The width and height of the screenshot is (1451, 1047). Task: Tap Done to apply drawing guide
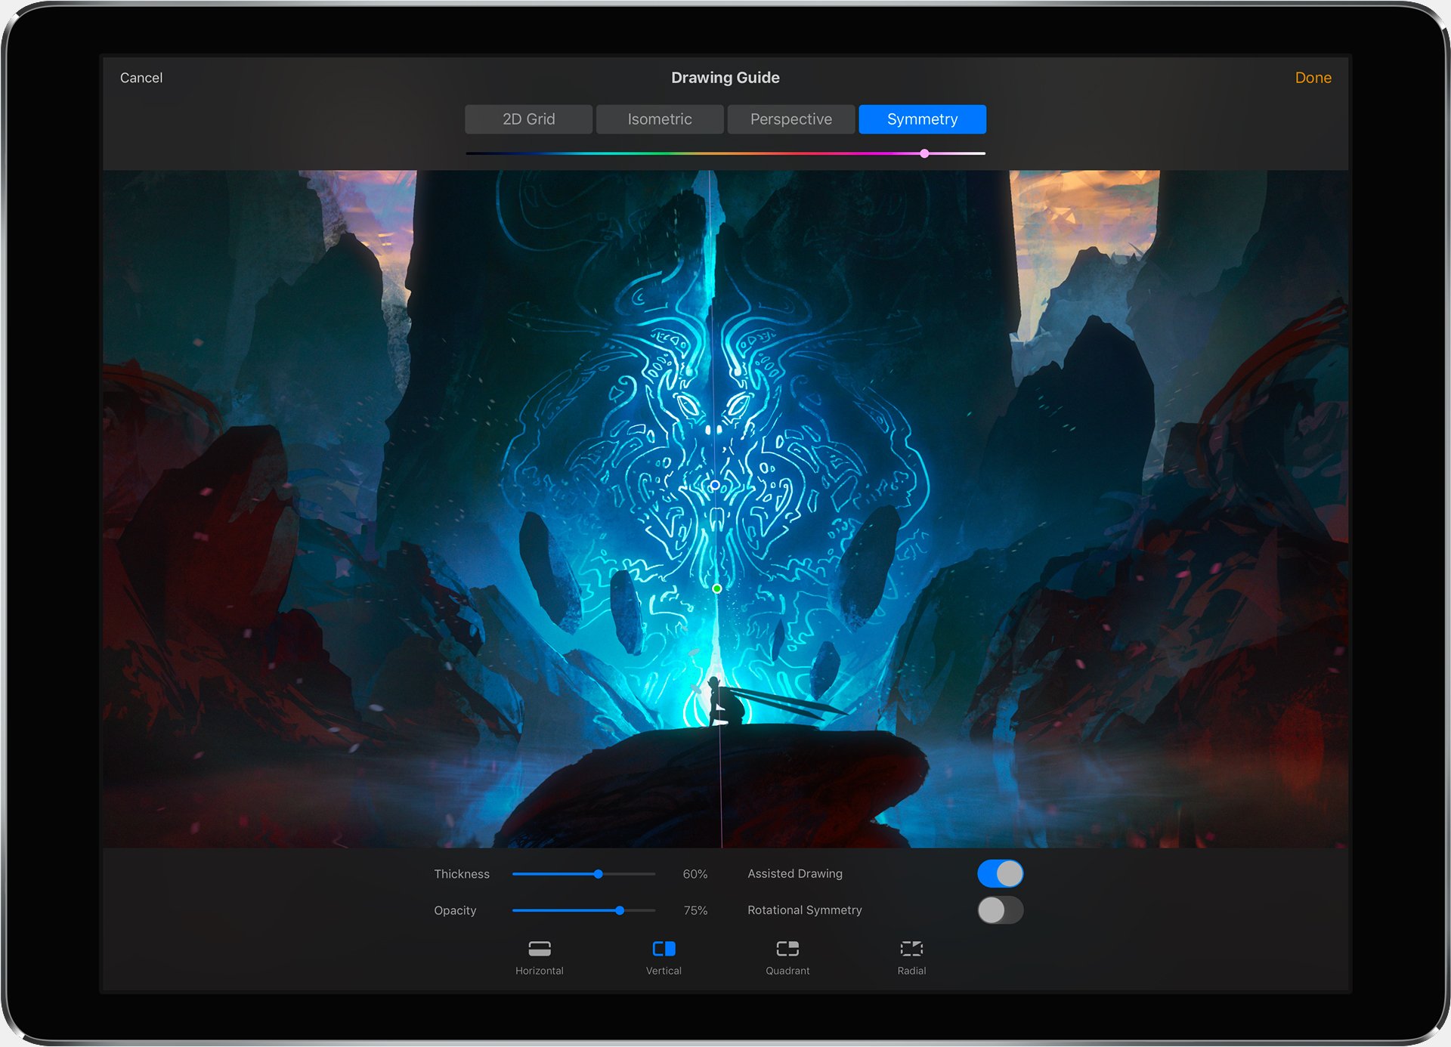pos(1313,78)
